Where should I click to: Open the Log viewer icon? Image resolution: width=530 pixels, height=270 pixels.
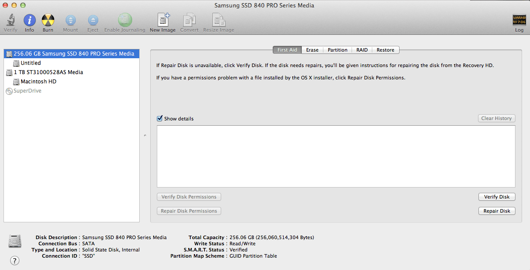point(519,20)
